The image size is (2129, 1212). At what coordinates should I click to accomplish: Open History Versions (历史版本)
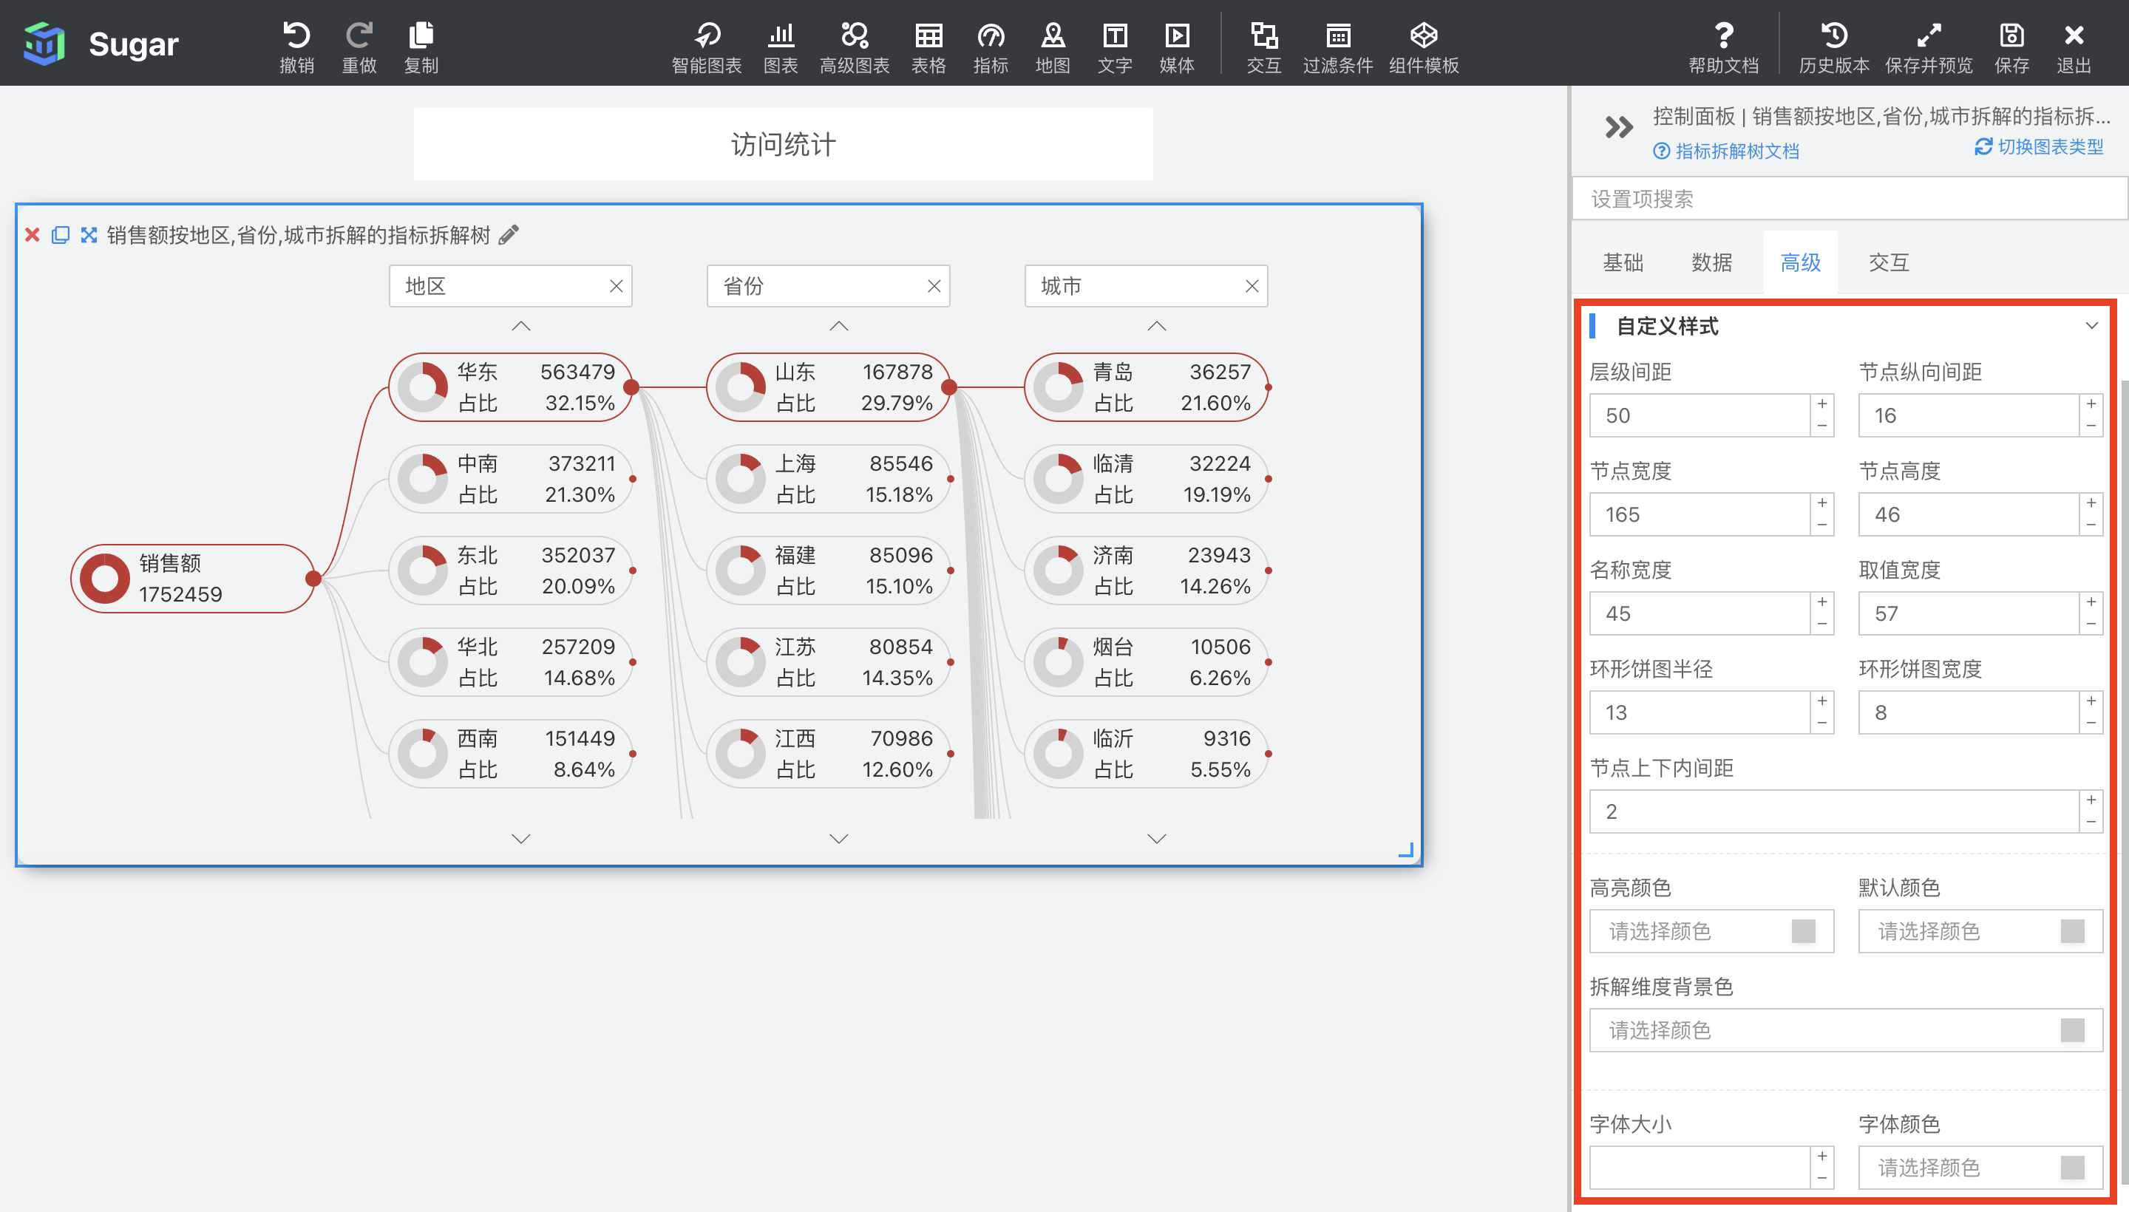1834,46
